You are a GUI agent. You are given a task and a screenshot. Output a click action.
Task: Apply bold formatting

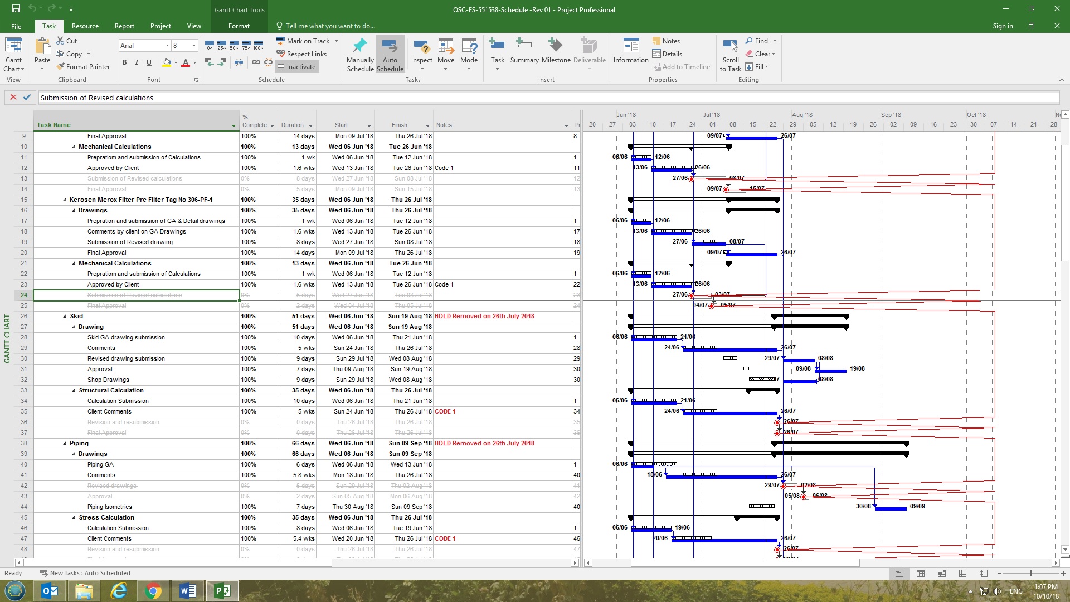[x=124, y=62]
